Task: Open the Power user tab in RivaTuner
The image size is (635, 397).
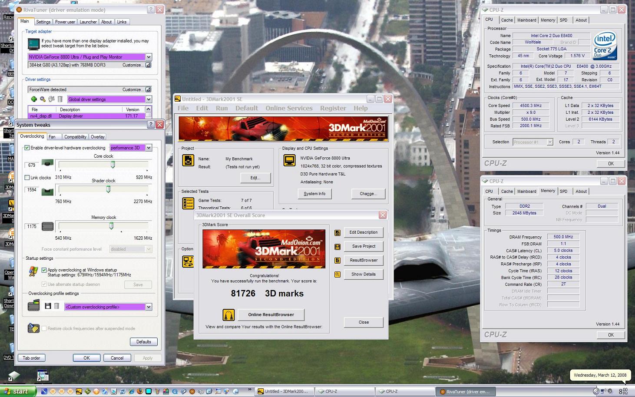Action: click(x=65, y=22)
